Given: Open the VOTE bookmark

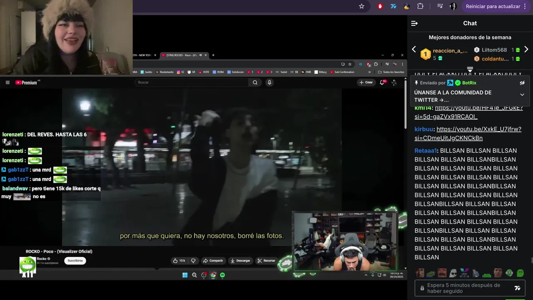Looking at the screenshot, I should [x=204, y=72].
